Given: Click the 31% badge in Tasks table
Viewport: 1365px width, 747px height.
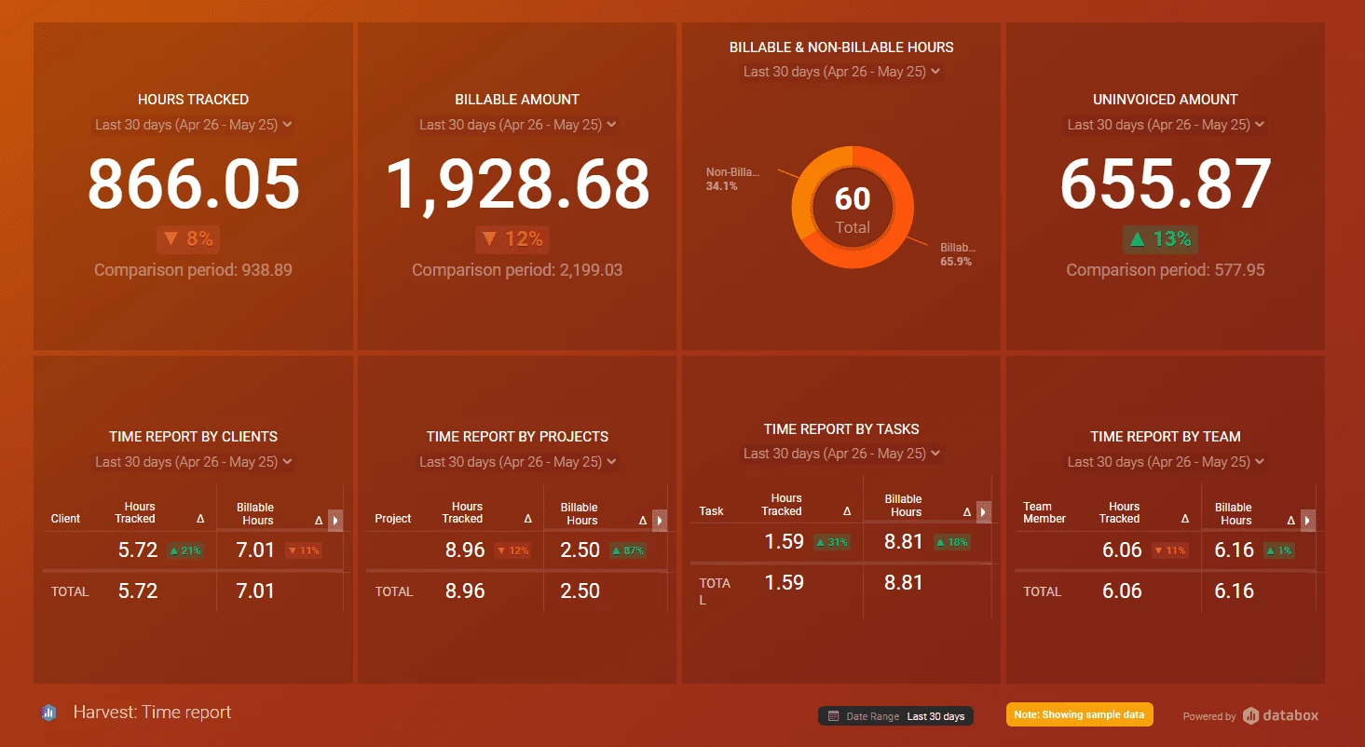Looking at the screenshot, I should click(831, 542).
